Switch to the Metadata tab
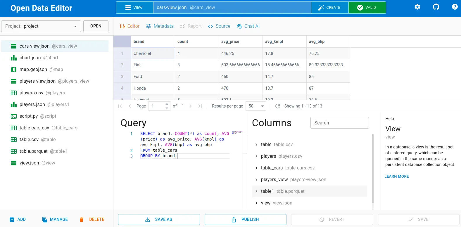 [x=160, y=26]
